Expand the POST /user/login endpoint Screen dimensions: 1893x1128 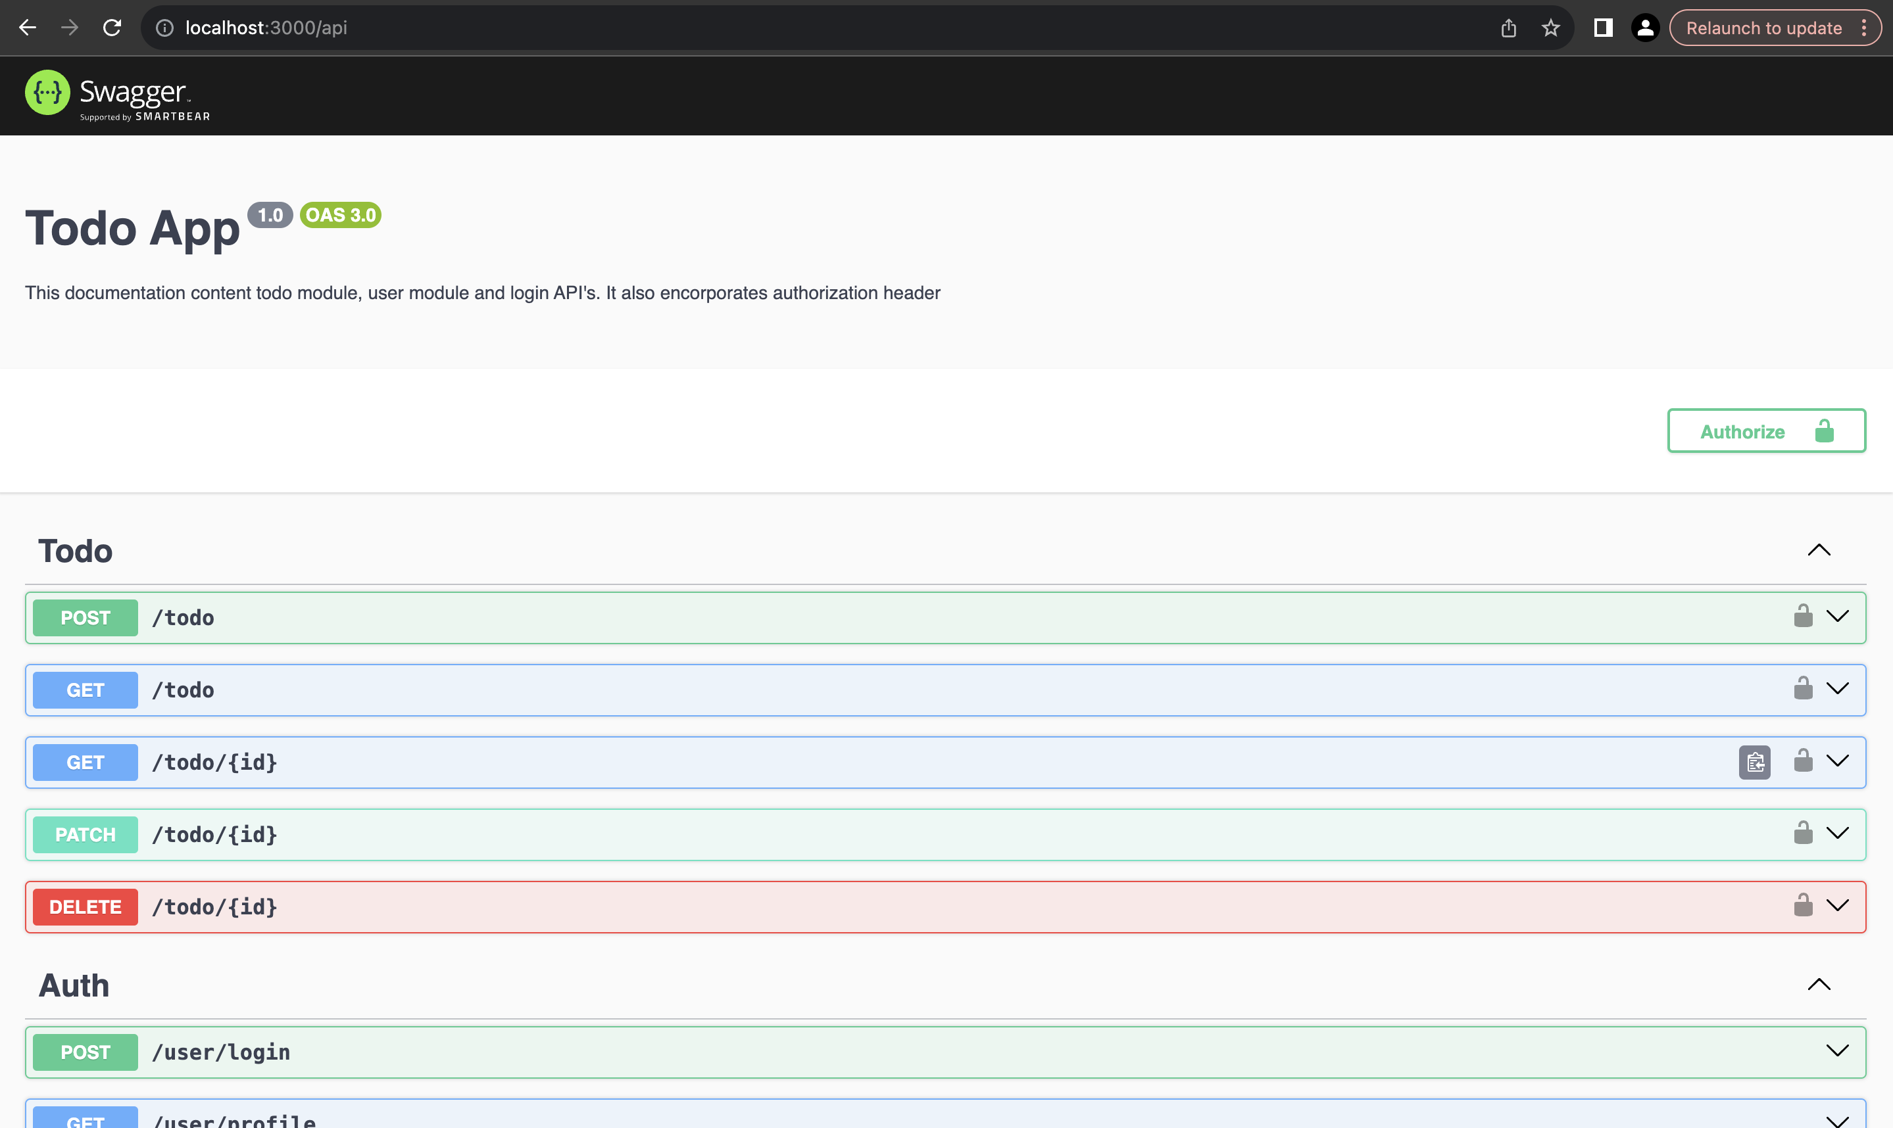click(x=1836, y=1051)
